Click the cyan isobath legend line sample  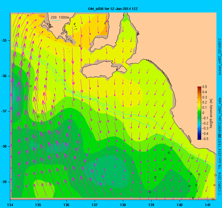56,20
